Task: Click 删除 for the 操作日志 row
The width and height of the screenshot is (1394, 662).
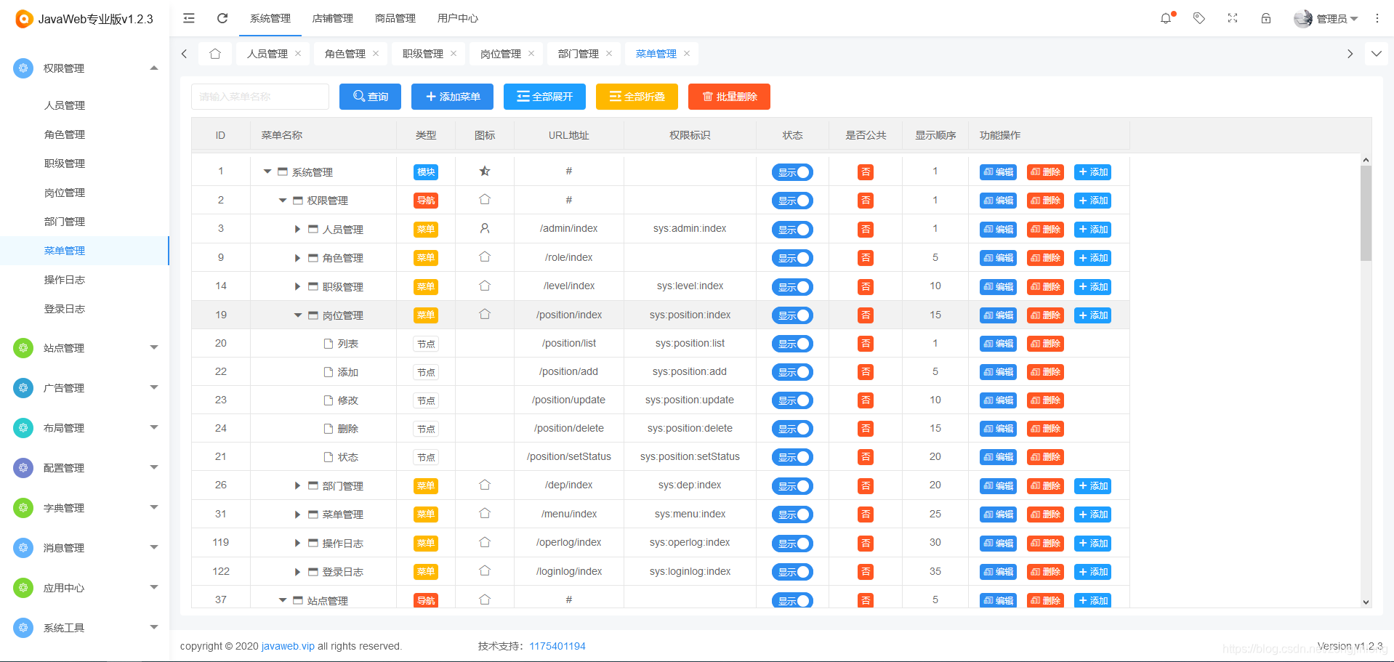Action: coord(1045,544)
